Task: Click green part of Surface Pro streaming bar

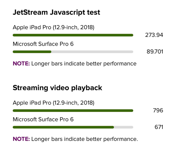Action: point(63,127)
